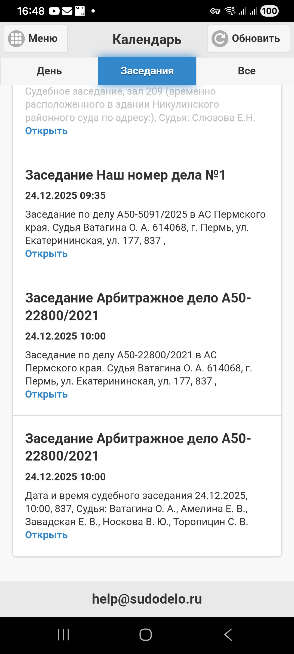The width and height of the screenshot is (294, 654).
Task: Tap the circular refresh icon near Обновить
Action: click(220, 38)
